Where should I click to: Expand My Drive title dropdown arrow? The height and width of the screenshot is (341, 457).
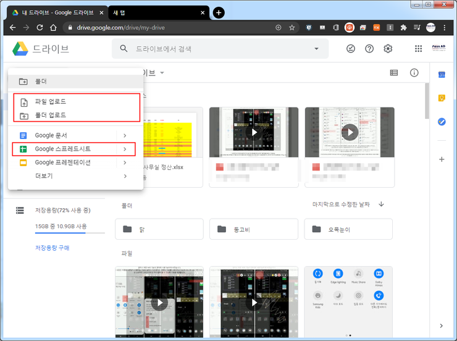pyautogui.click(x=162, y=73)
